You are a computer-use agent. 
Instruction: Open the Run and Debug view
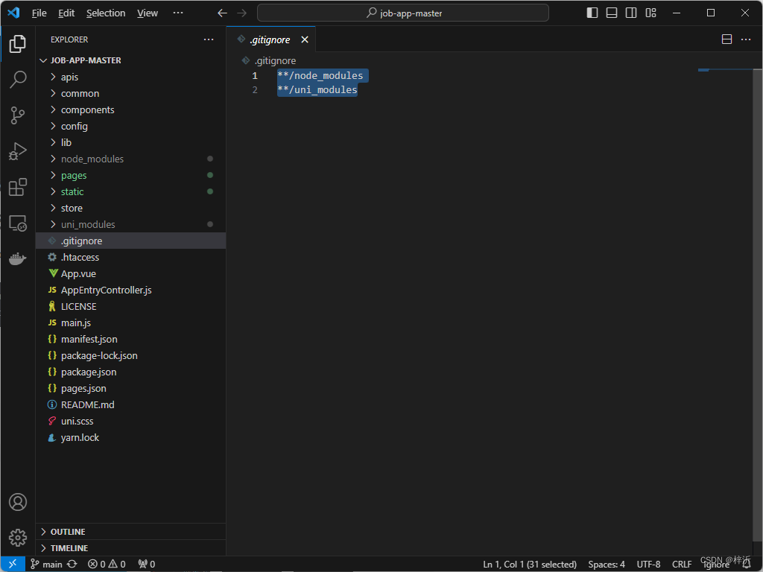[18, 151]
